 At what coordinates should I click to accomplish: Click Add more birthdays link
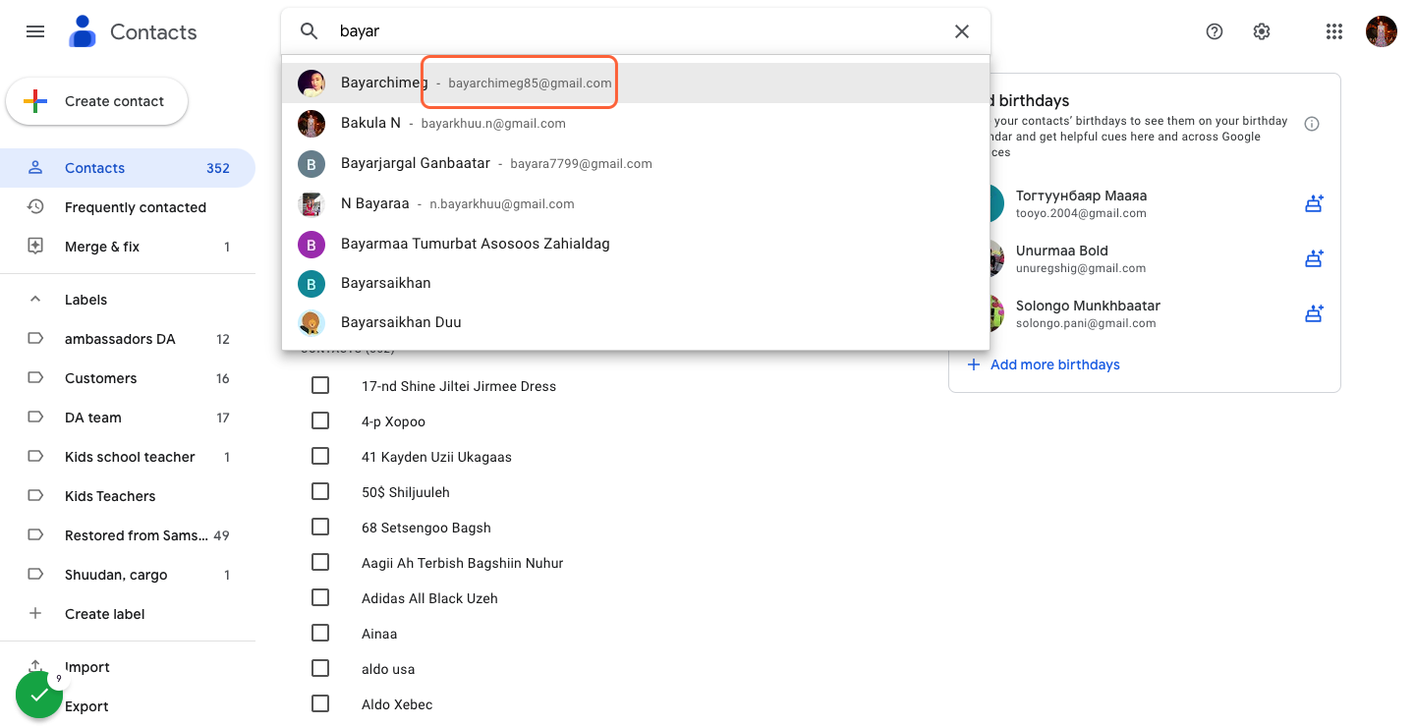tap(1044, 364)
